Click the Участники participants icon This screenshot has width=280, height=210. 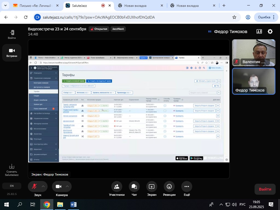tap(117, 187)
